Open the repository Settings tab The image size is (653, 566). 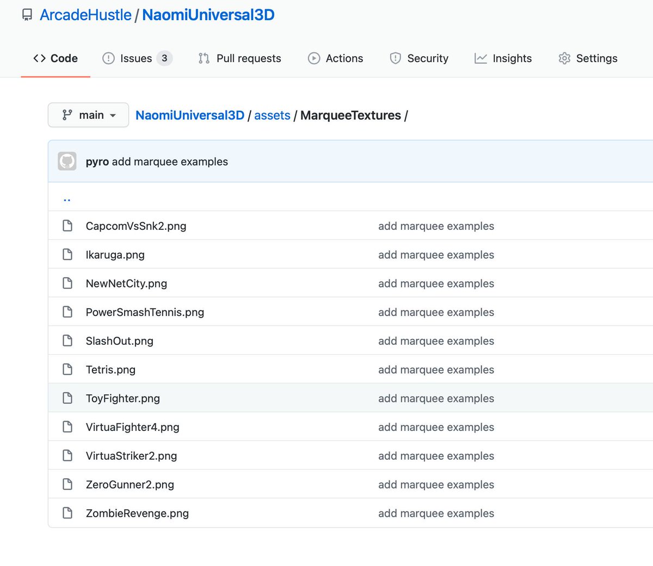(588, 58)
